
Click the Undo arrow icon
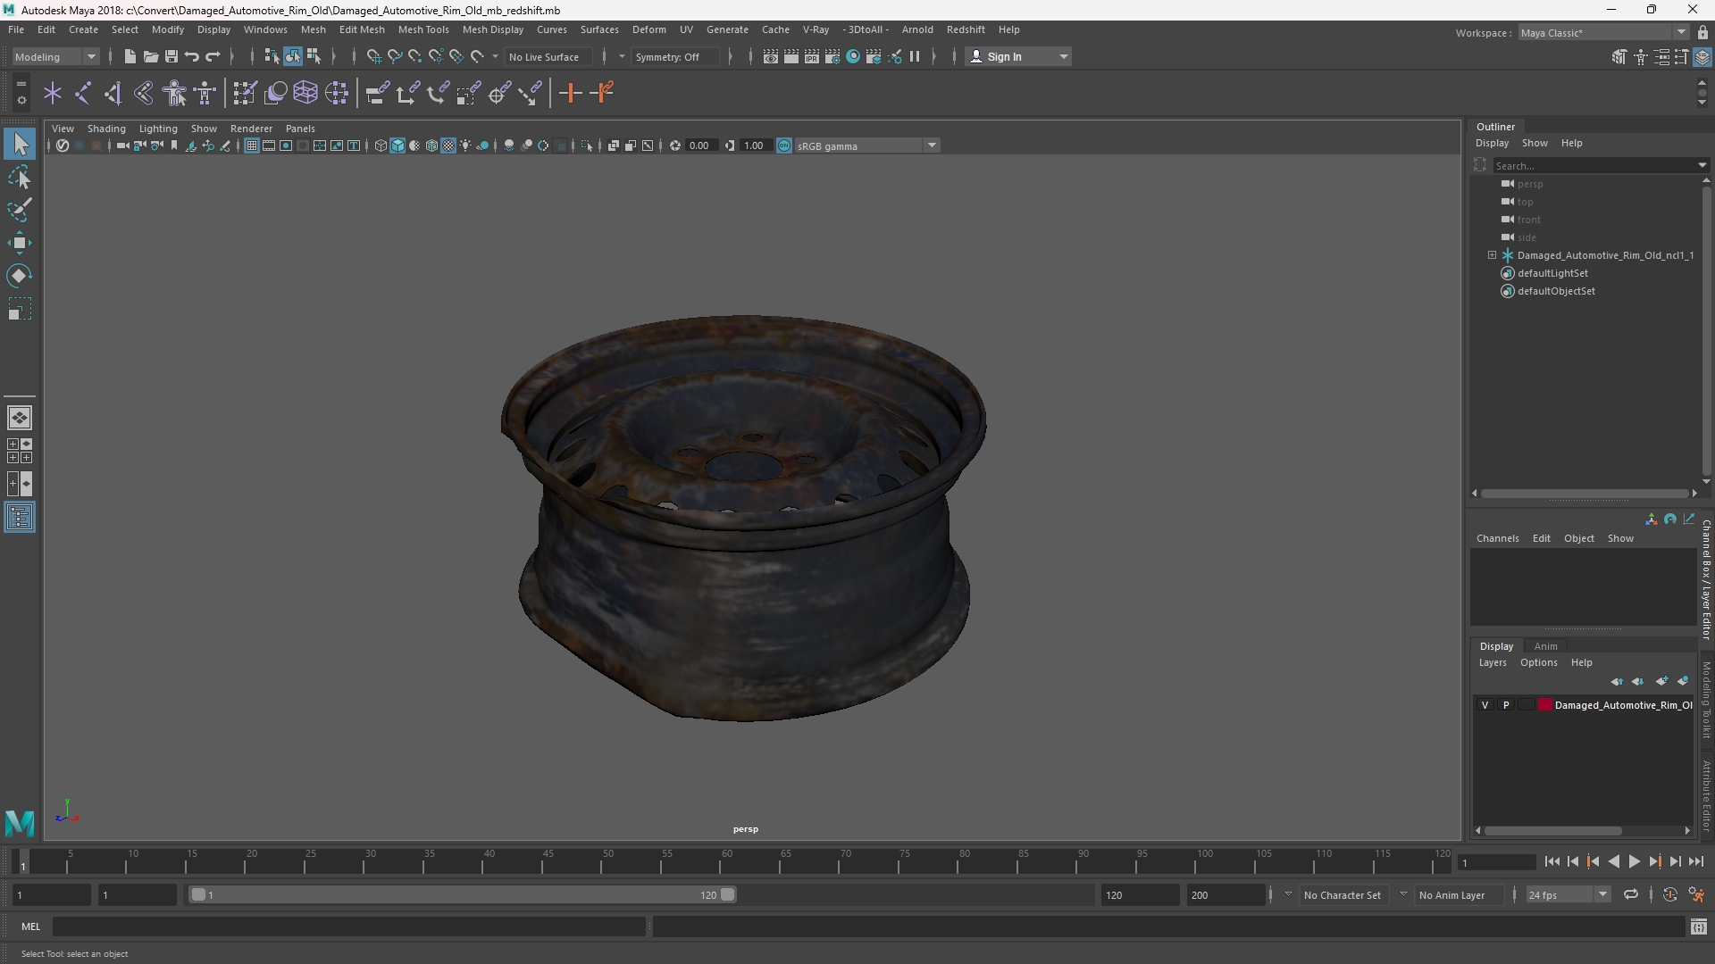coord(192,56)
